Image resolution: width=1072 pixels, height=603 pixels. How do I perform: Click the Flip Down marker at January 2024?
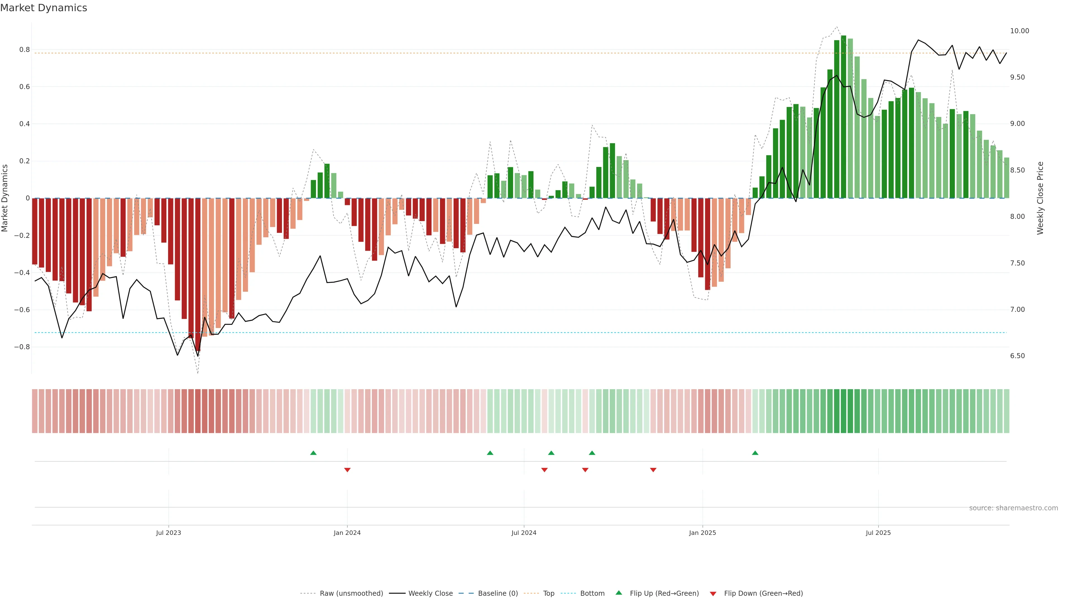pos(348,470)
